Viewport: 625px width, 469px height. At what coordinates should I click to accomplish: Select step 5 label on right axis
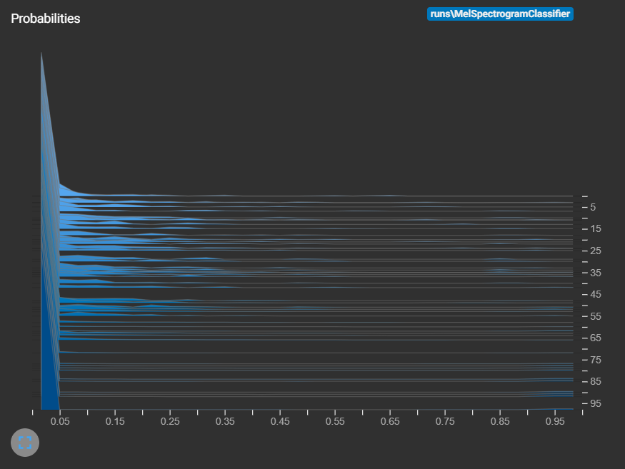pos(593,207)
